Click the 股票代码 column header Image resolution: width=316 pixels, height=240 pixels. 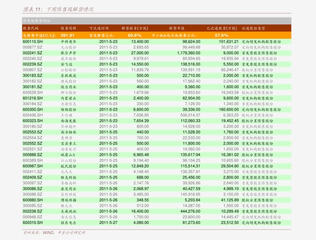coord(31,28)
